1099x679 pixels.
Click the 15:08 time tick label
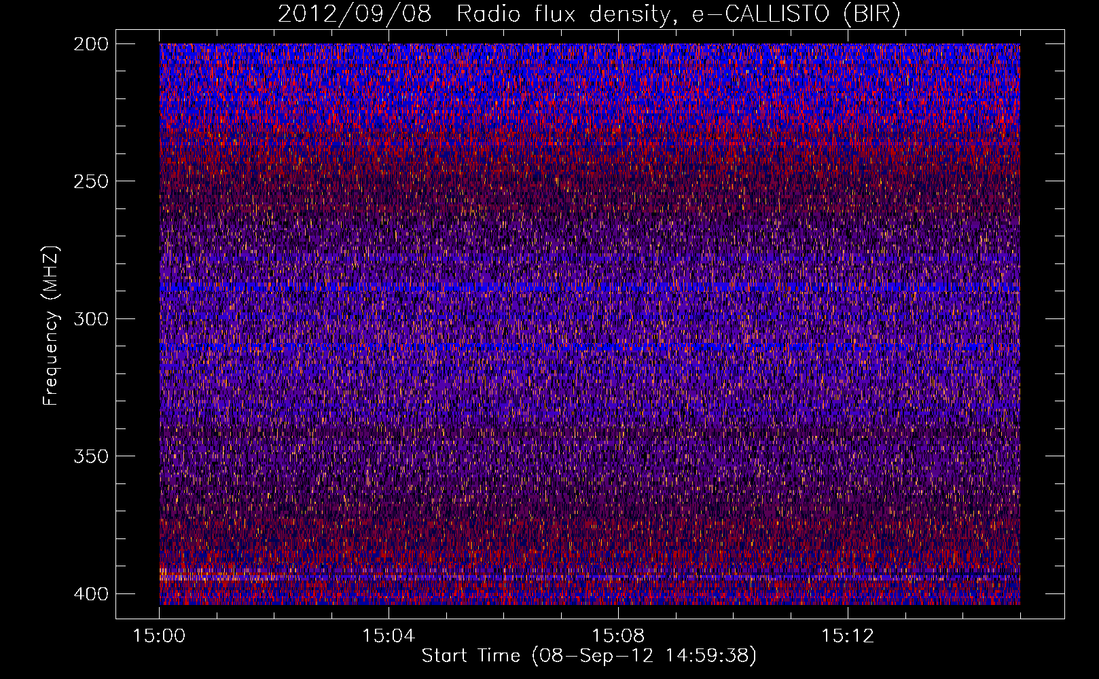(618, 636)
